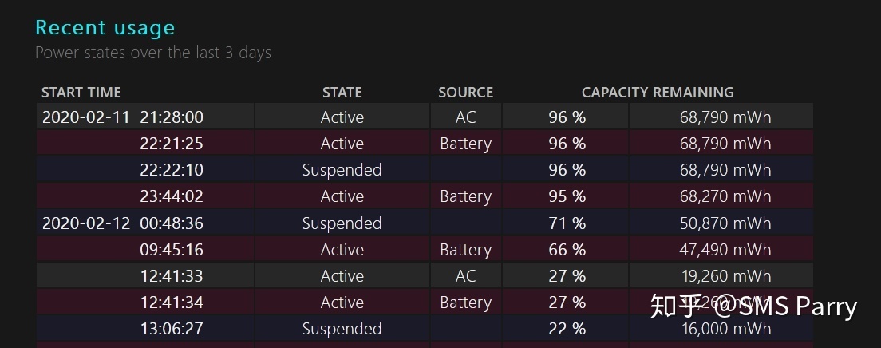Click the START TIME column header

tap(81, 93)
